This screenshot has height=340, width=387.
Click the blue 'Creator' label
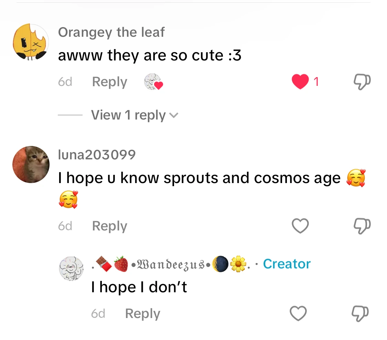coord(287,264)
